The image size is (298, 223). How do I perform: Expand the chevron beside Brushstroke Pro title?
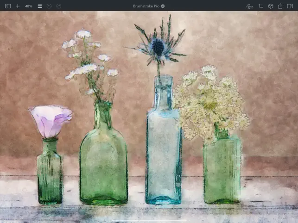pyautogui.click(x=163, y=6)
